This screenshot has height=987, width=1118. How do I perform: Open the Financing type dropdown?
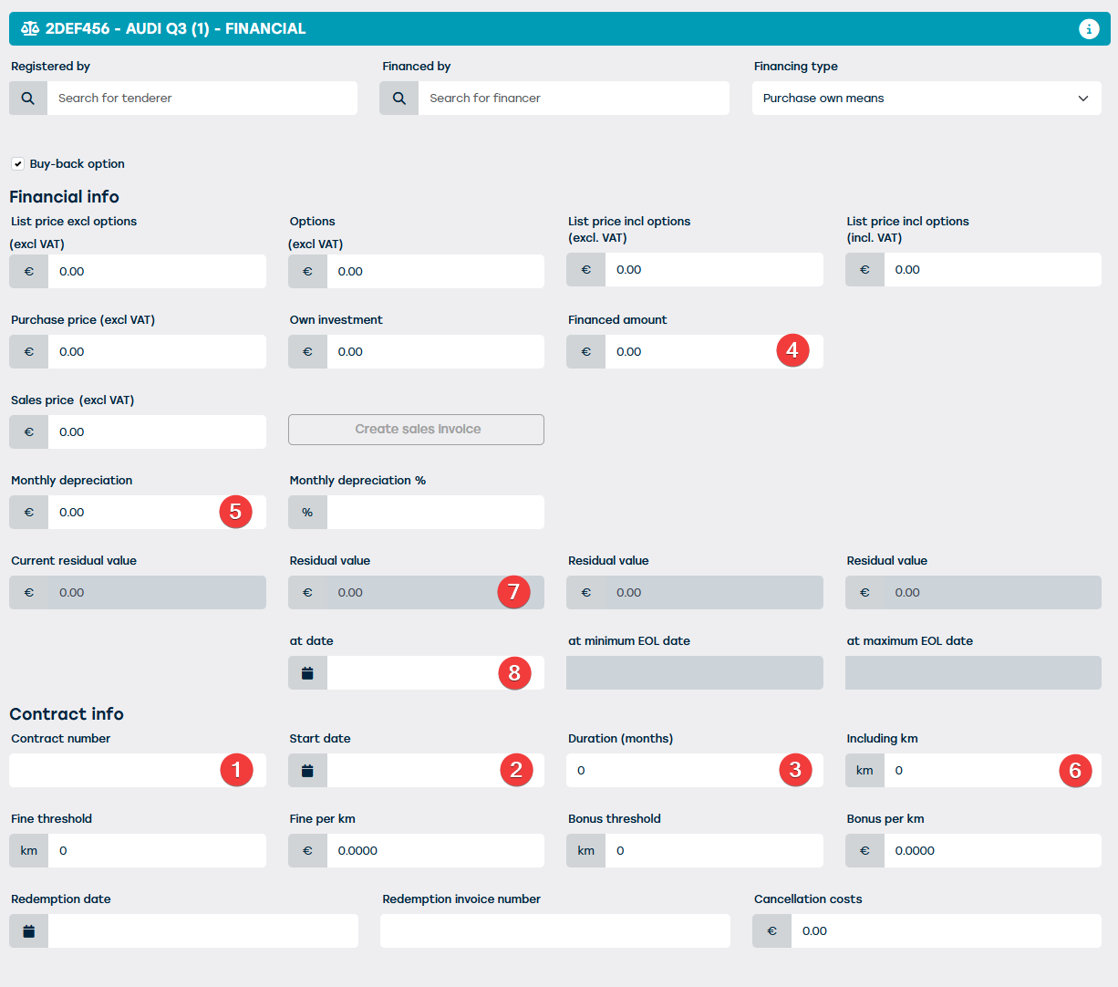click(x=926, y=98)
